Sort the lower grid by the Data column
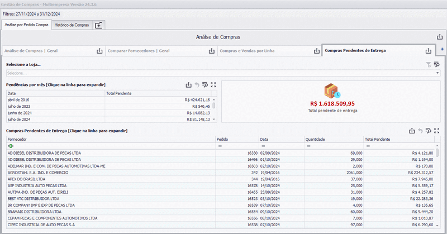This screenshot has height=234, width=447. [282, 140]
